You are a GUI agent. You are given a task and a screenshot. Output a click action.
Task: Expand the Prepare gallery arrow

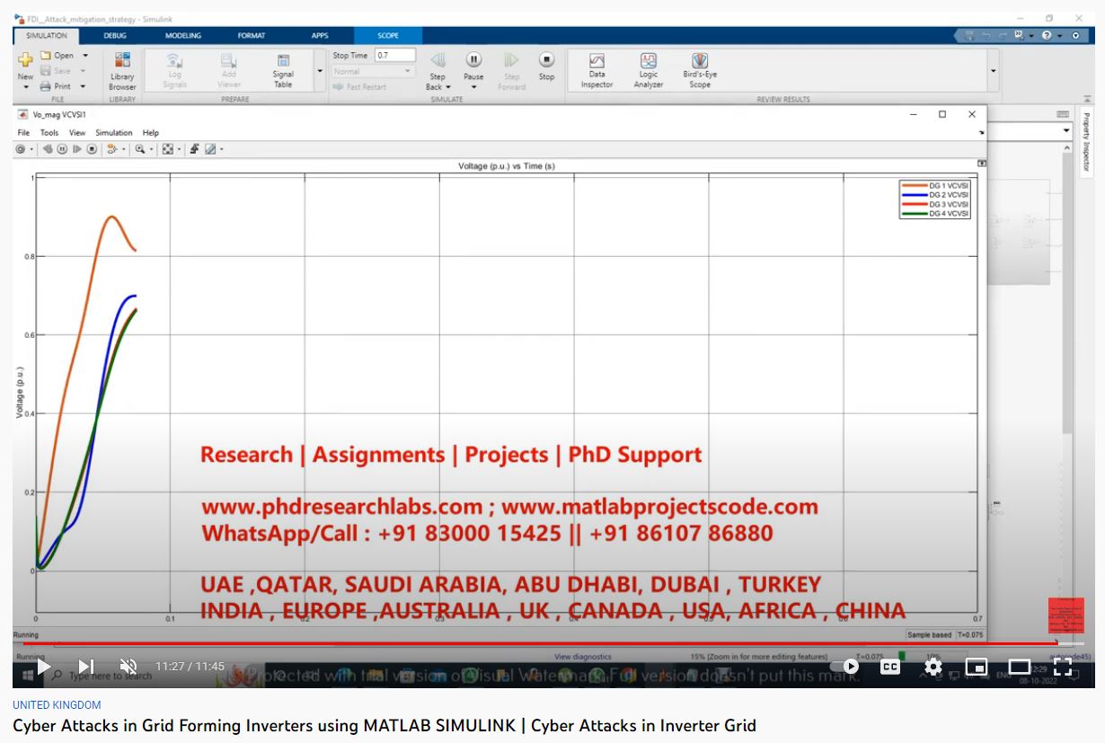point(320,70)
